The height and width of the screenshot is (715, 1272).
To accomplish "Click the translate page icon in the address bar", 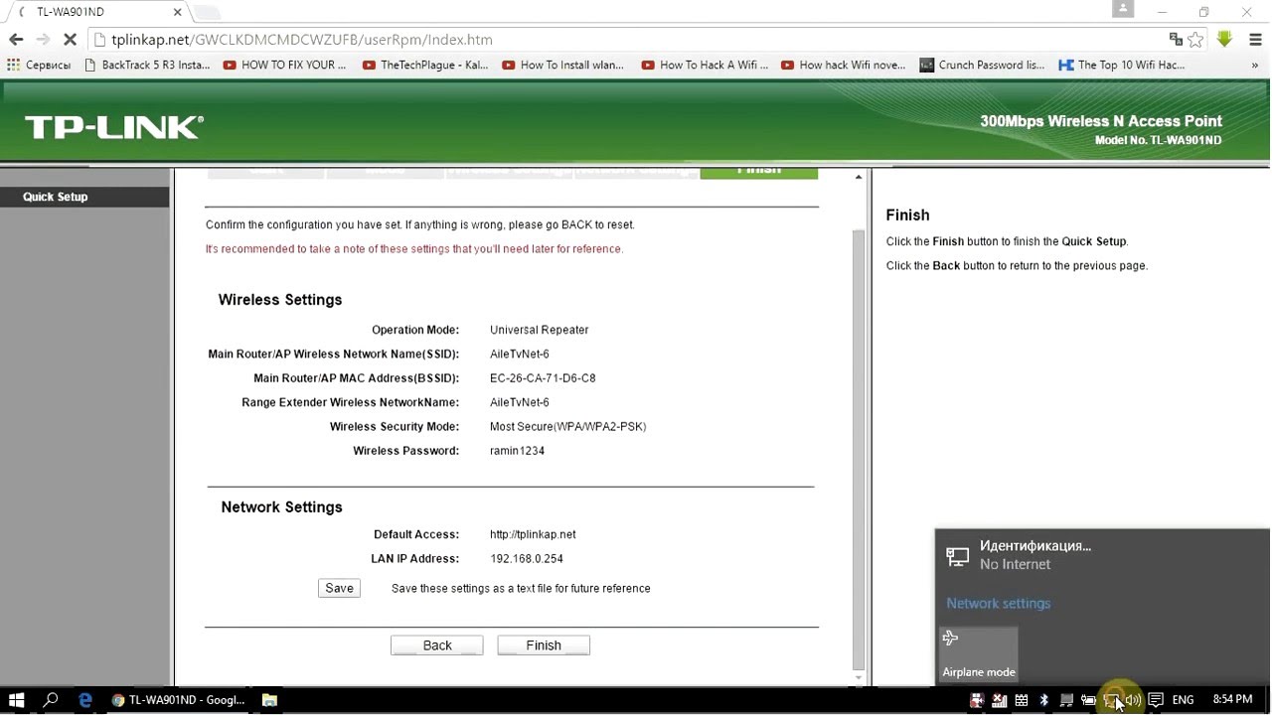I will [1176, 40].
